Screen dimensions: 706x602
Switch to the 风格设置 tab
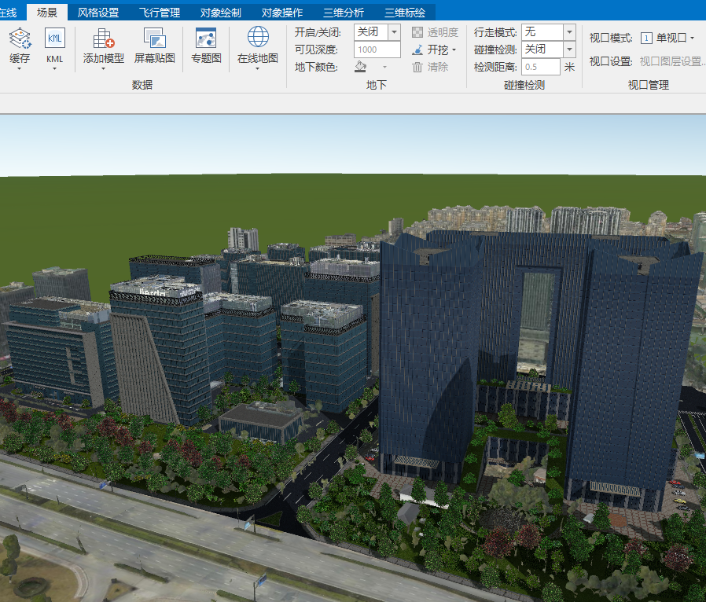[98, 13]
